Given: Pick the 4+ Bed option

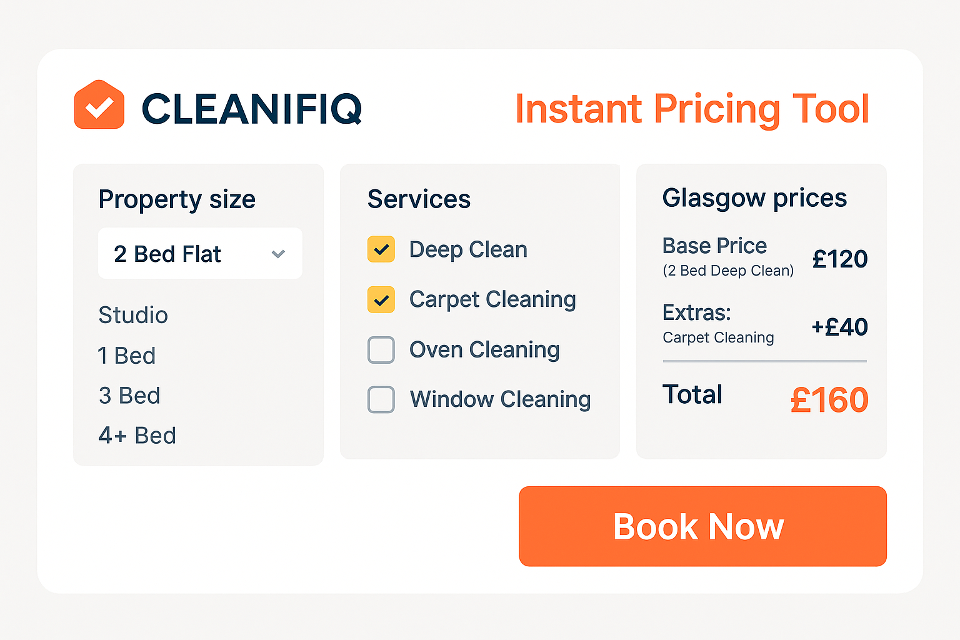Looking at the screenshot, I should [137, 435].
